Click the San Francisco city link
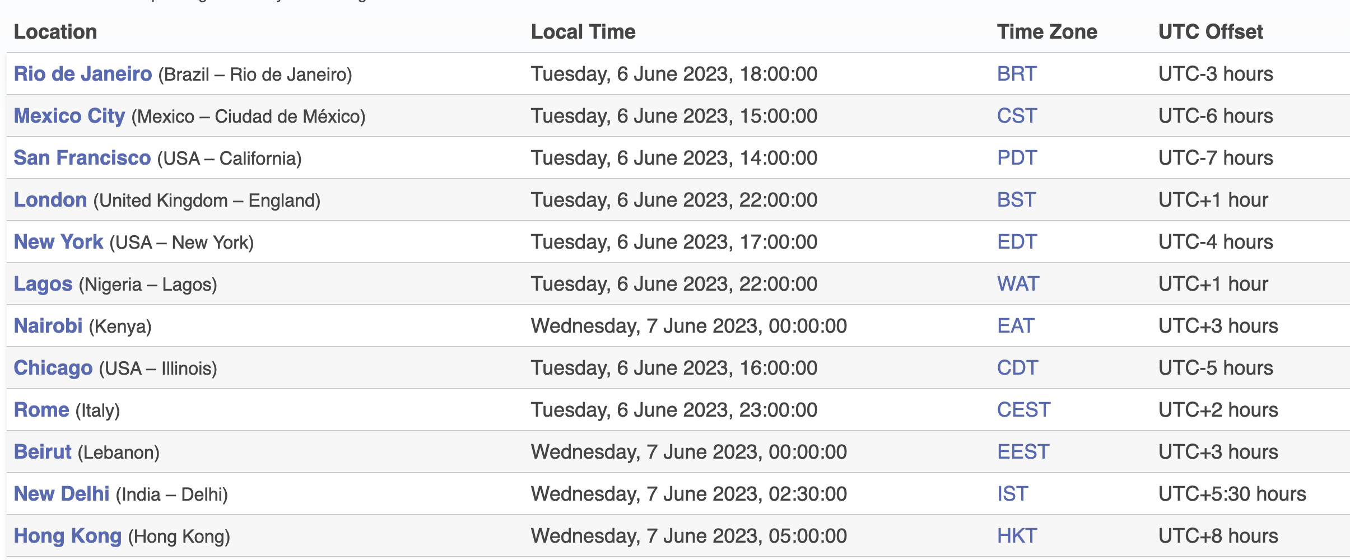 click(x=82, y=158)
